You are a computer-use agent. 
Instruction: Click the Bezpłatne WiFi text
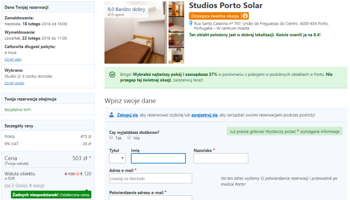pyautogui.click(x=18, y=110)
